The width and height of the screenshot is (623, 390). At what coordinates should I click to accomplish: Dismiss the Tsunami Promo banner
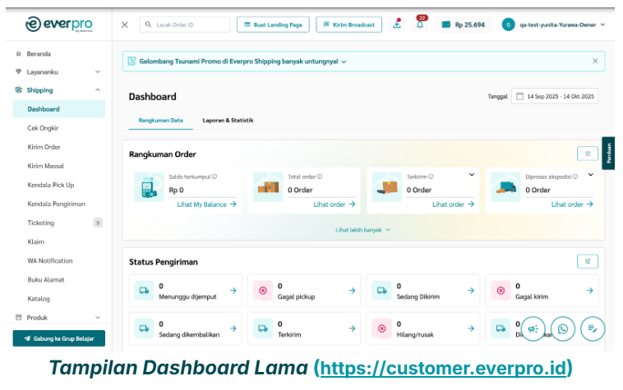(x=595, y=61)
